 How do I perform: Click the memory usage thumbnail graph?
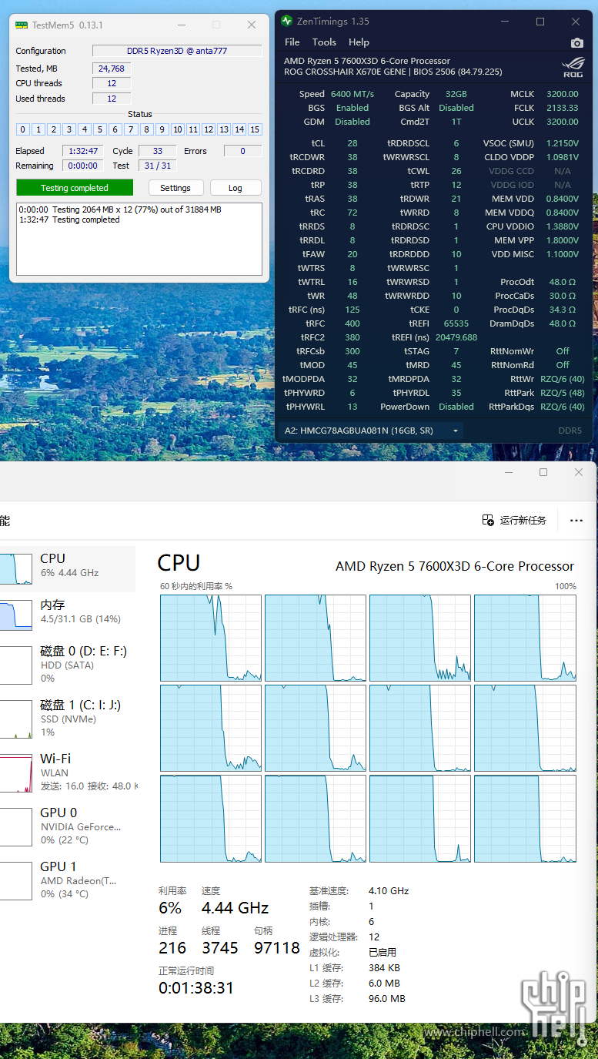tap(15, 615)
